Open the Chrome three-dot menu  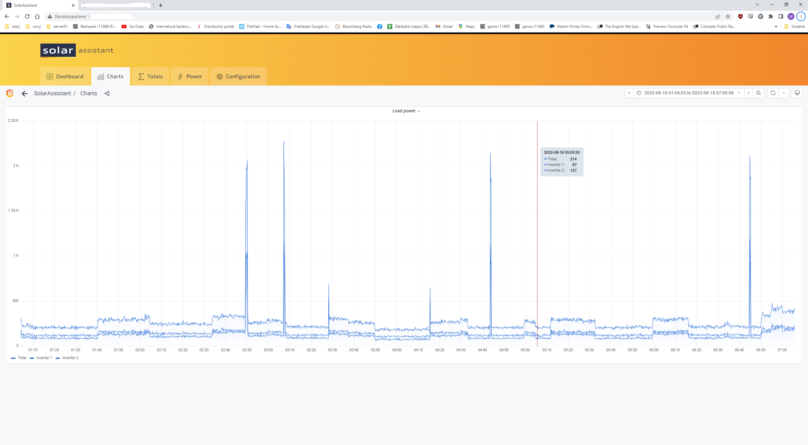(x=801, y=16)
